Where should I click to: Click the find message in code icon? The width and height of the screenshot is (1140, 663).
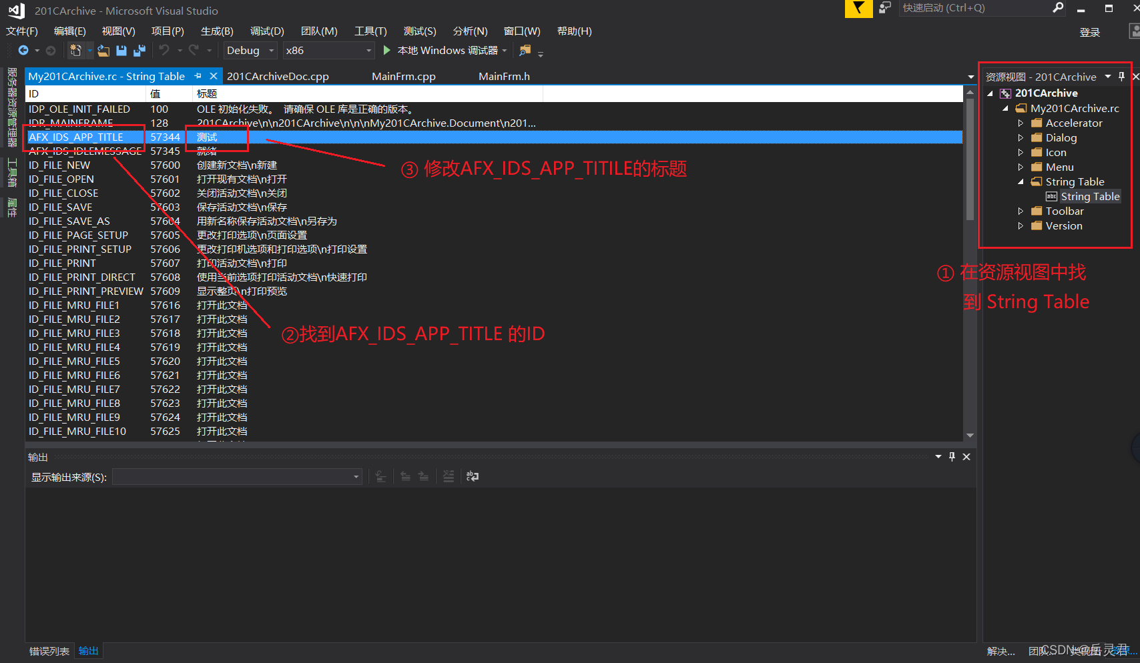(380, 476)
